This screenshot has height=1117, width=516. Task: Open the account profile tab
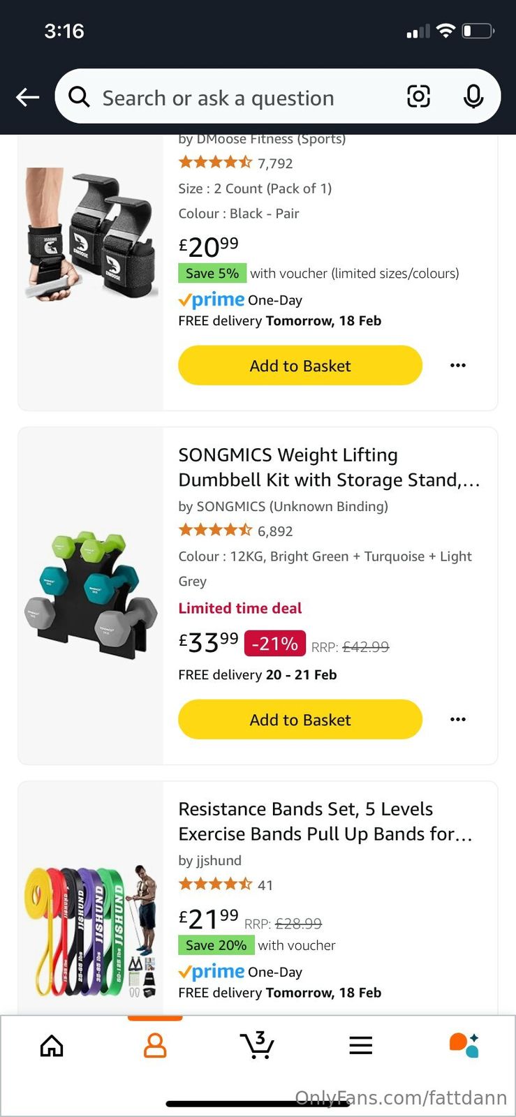155,1045
